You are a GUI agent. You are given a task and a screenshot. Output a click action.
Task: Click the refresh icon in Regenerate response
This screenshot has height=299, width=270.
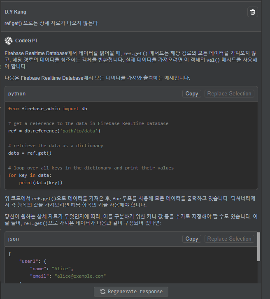[x=103, y=292]
